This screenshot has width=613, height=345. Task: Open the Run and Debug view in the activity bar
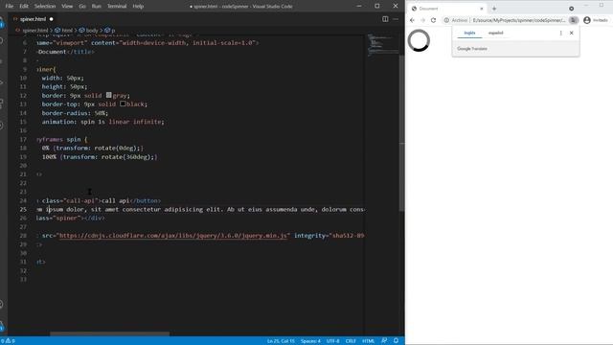point(2,82)
